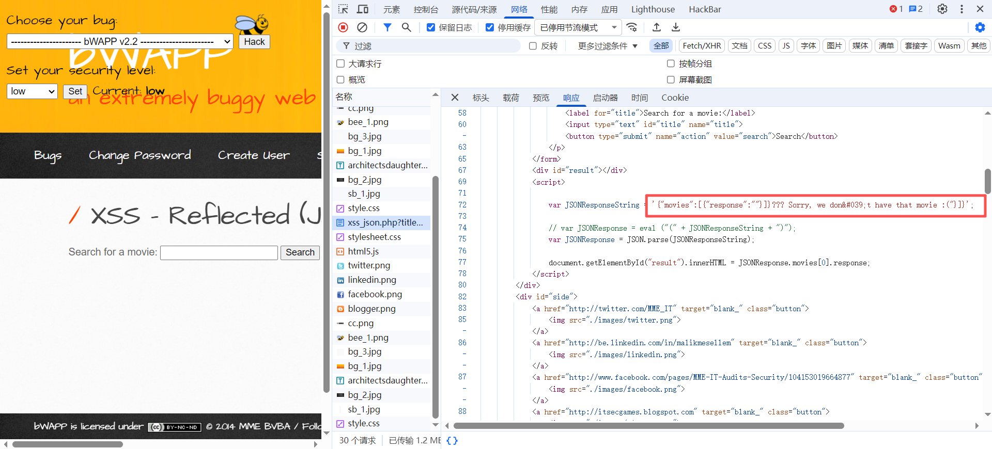Open the throttling mode dropdown

578,27
